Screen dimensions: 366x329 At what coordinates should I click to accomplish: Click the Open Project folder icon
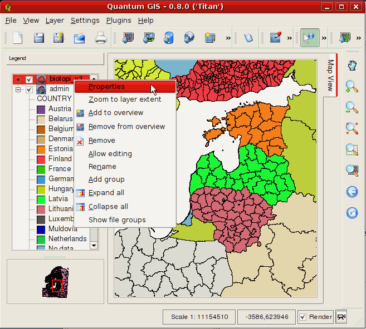click(79, 38)
